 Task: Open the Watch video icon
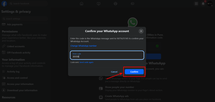coord(99,4)
